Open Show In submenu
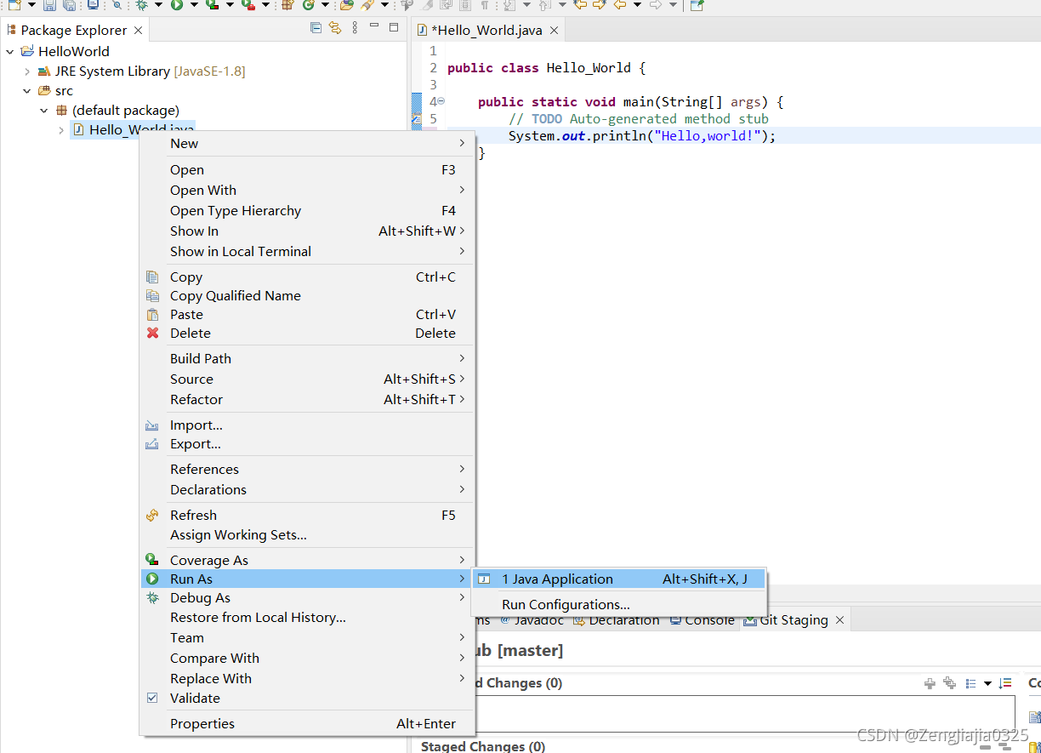The height and width of the screenshot is (753, 1041). (x=307, y=231)
